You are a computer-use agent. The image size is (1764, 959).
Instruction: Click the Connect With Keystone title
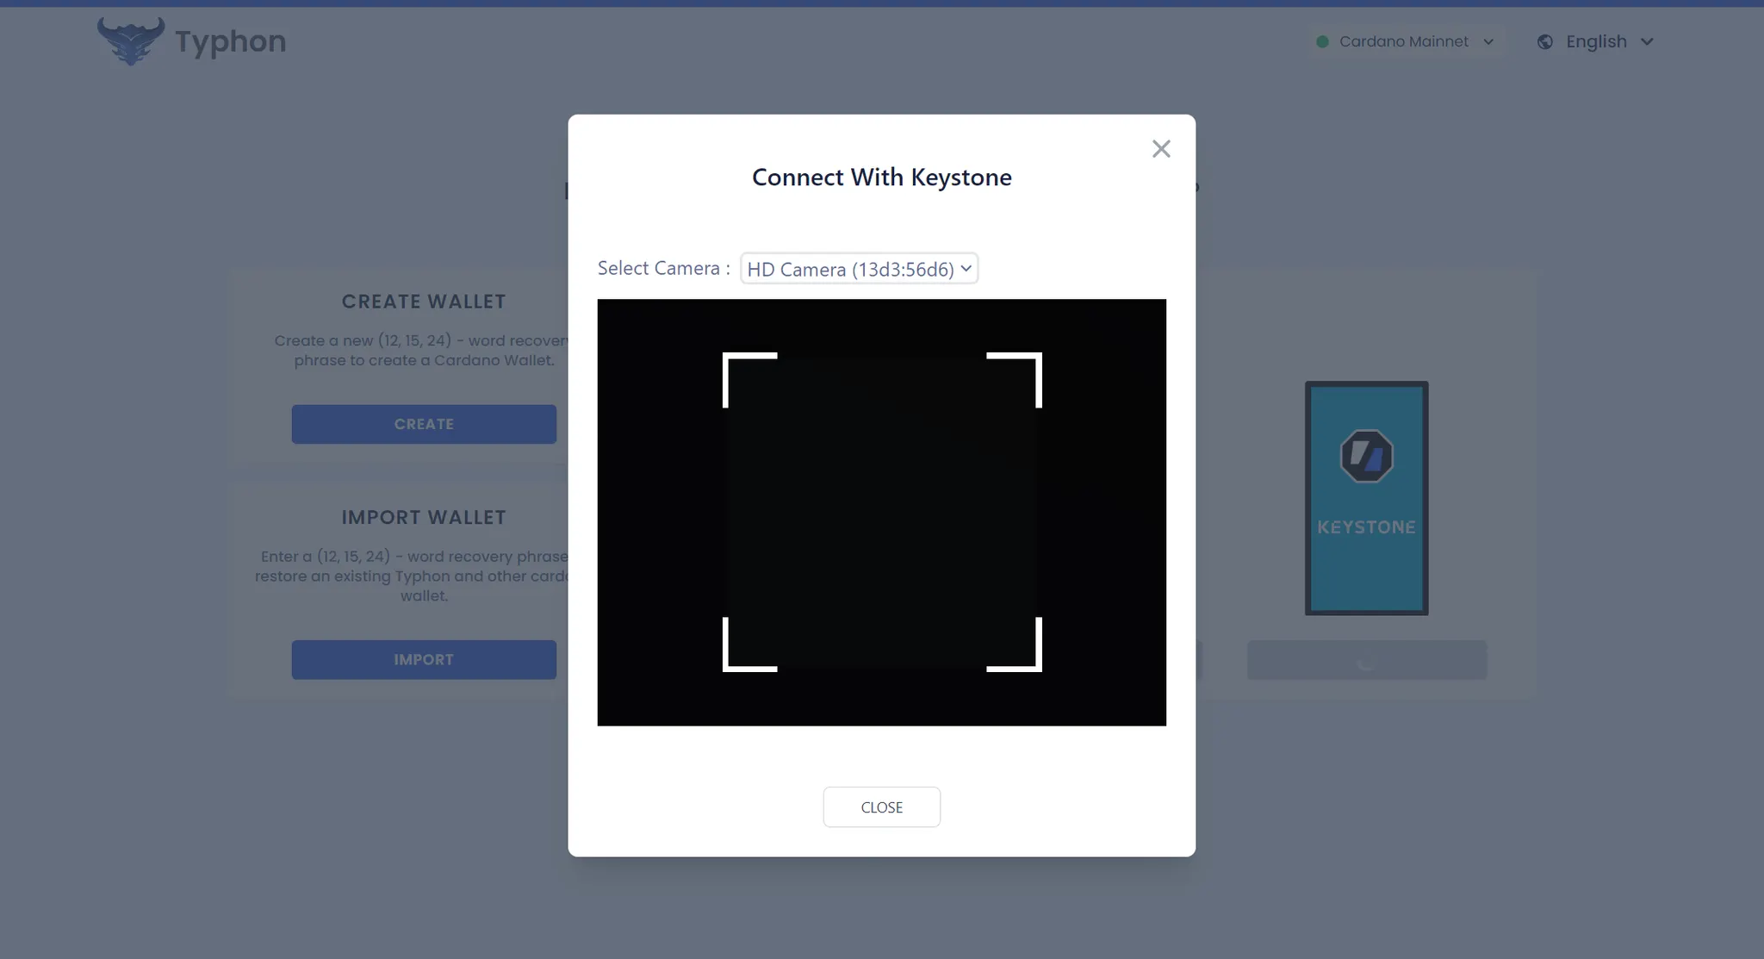click(x=881, y=177)
